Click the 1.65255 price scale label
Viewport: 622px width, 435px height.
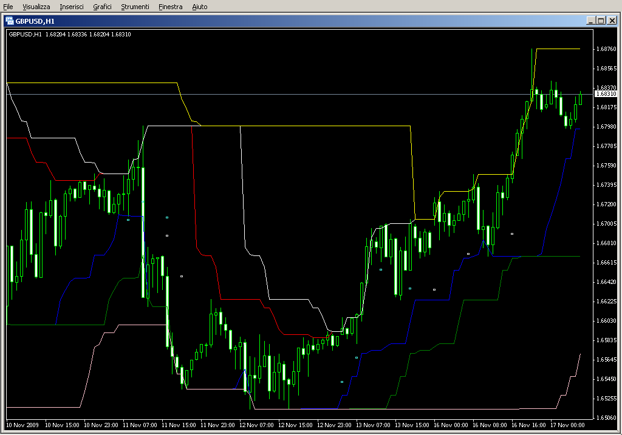(607, 398)
